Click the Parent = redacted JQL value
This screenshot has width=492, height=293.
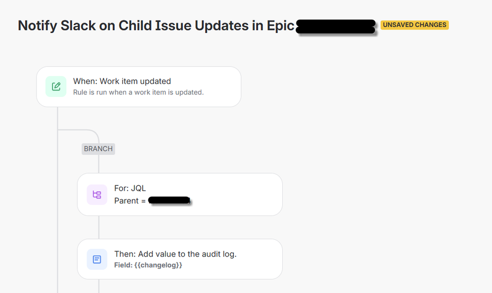(152, 200)
